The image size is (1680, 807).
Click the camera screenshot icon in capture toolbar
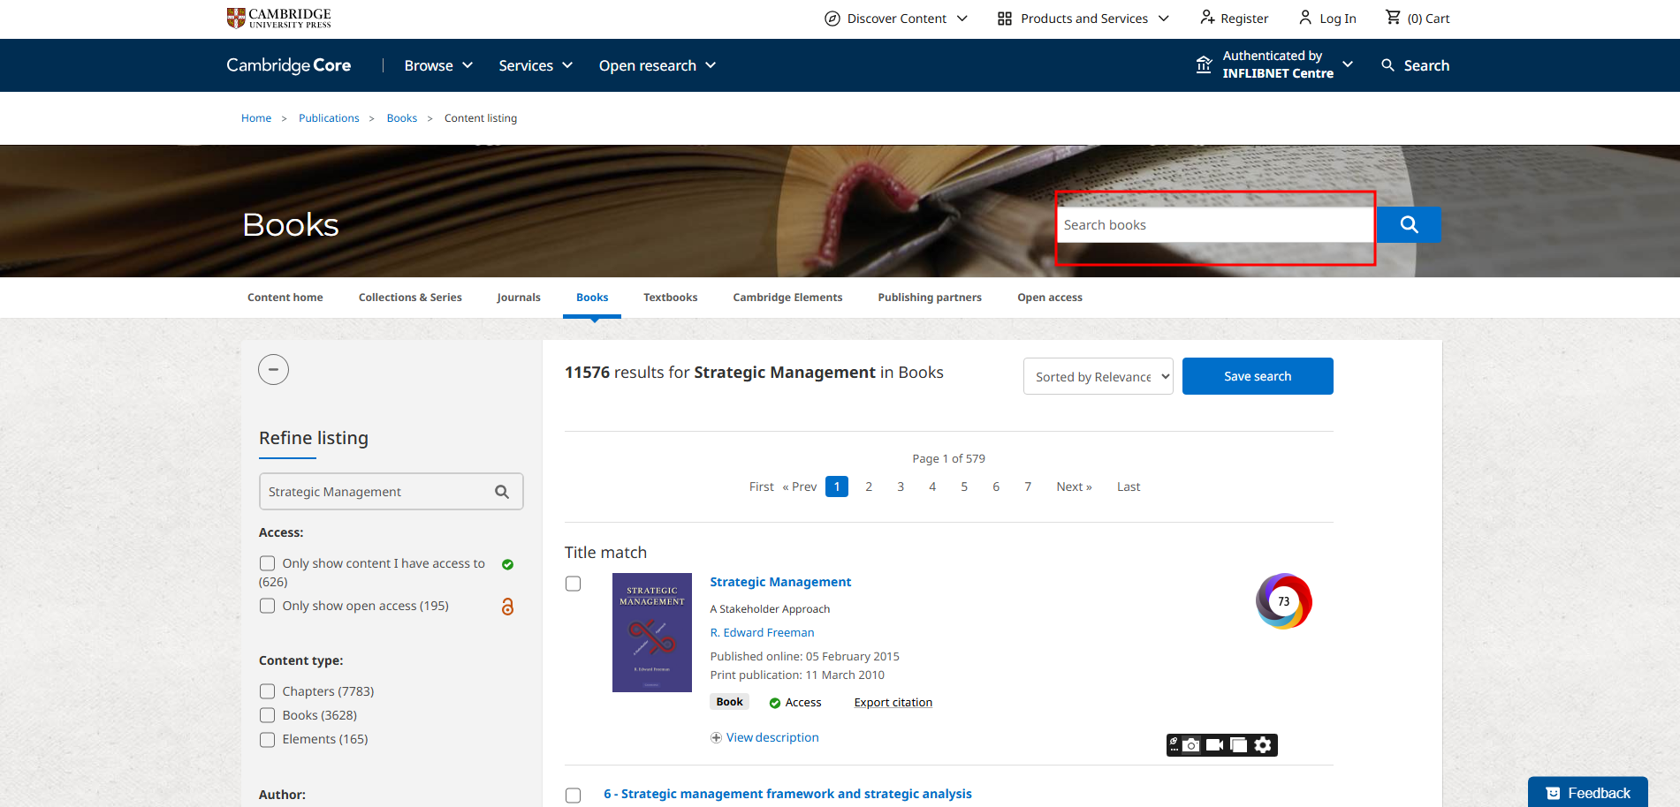tap(1191, 745)
